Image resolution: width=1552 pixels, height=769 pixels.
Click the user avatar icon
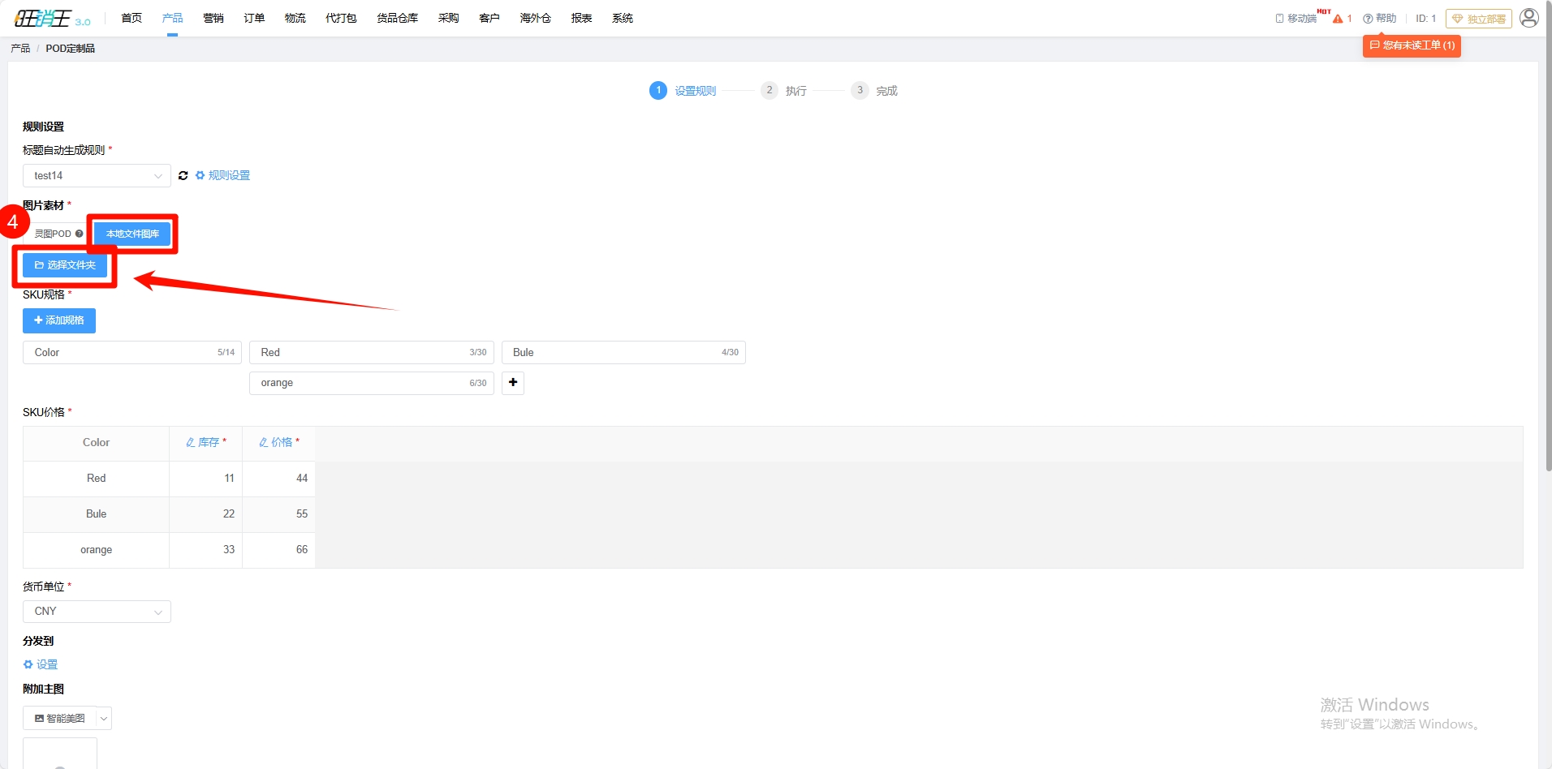pos(1528,18)
